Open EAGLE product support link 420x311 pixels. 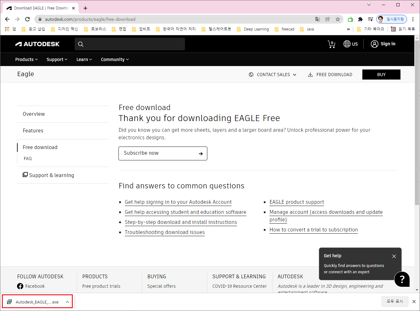pos(297,202)
